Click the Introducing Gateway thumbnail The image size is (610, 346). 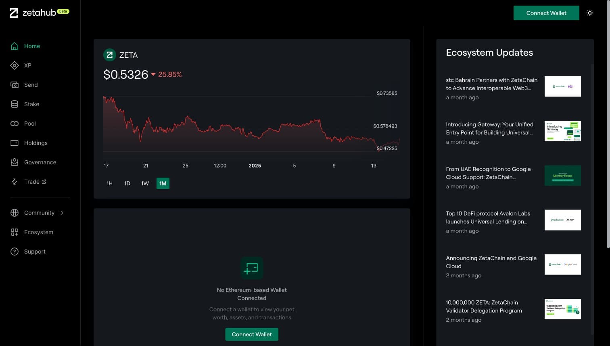click(x=563, y=131)
